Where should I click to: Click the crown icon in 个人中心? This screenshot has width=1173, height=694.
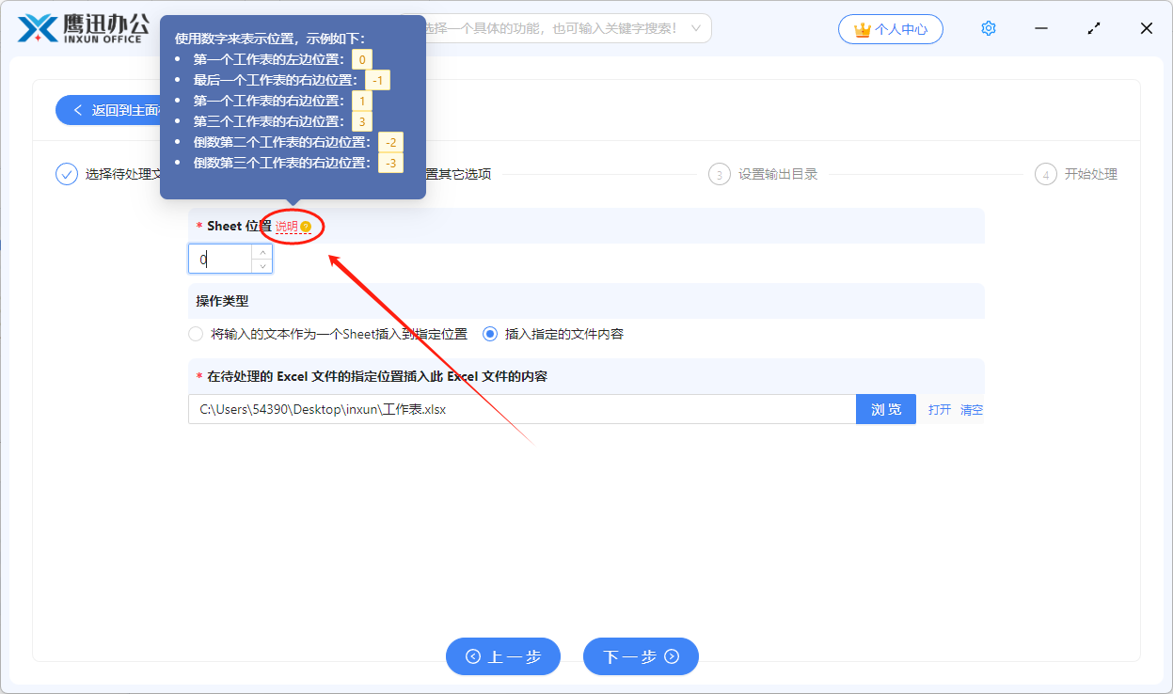coord(862,28)
